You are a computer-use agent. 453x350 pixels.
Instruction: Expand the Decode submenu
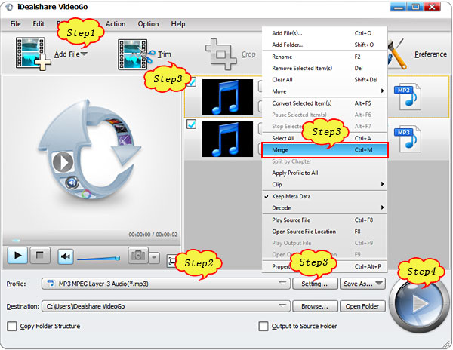coord(324,208)
